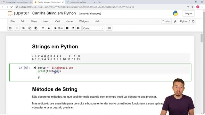Screen dimensions: 205x115
Task: Copy selected cells icon
Action: coord(30,28)
